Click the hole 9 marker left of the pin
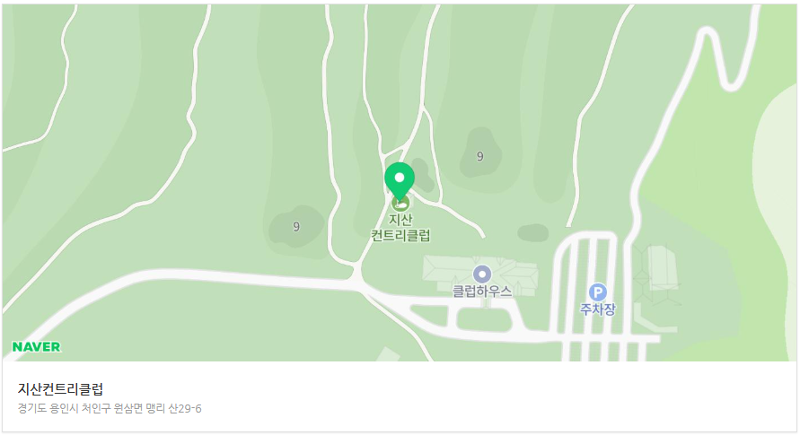800x435 pixels. [296, 227]
